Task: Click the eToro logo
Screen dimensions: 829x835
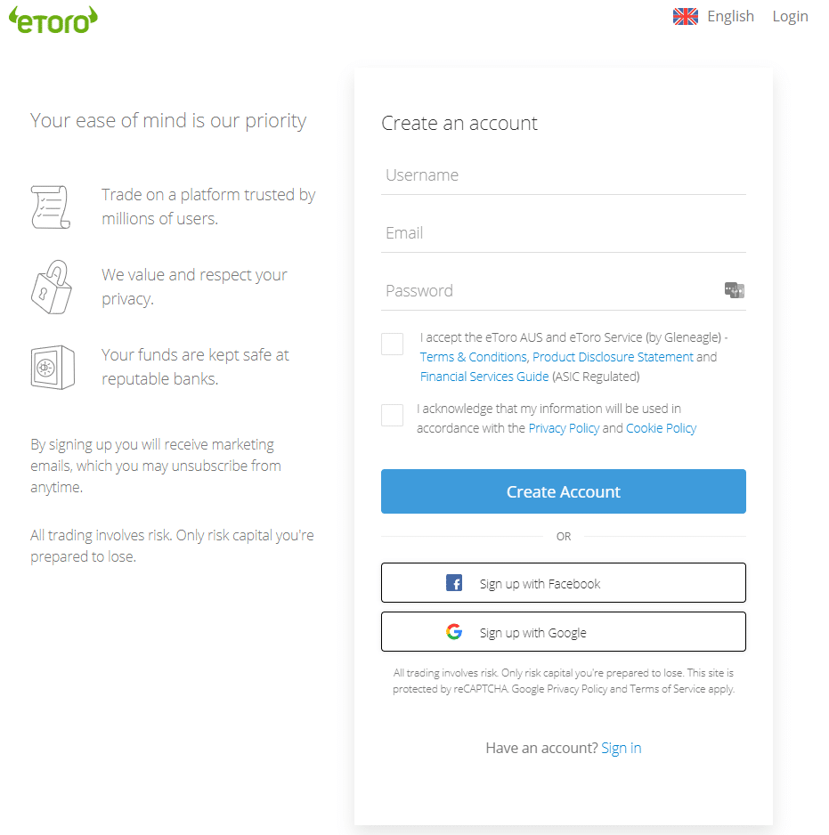Action: 53,20
